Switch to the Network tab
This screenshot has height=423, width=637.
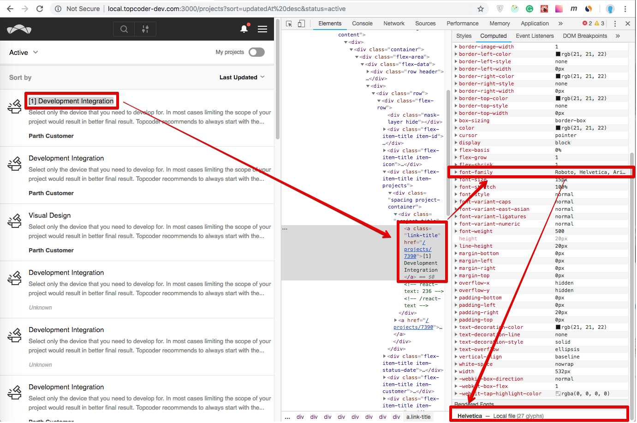pos(394,24)
